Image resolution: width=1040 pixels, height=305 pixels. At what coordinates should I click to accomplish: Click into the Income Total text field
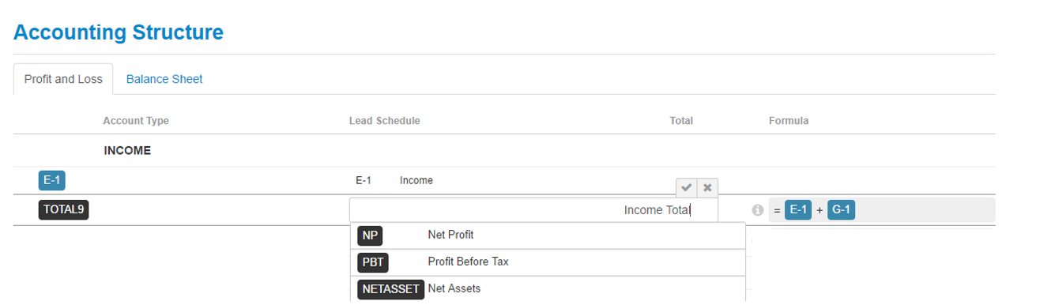pos(533,210)
